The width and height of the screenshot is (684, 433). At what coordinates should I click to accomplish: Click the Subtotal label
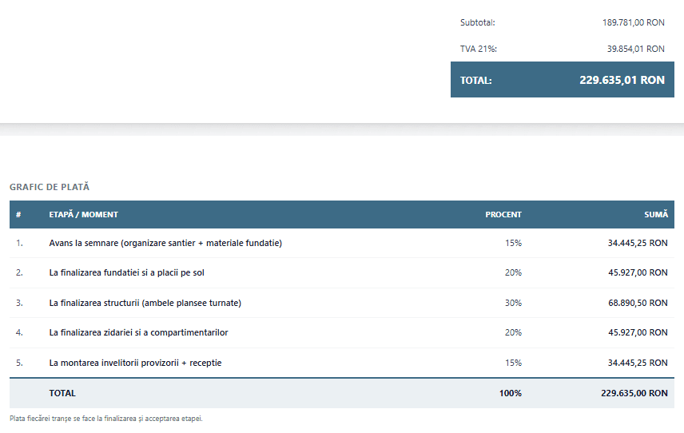tap(478, 22)
